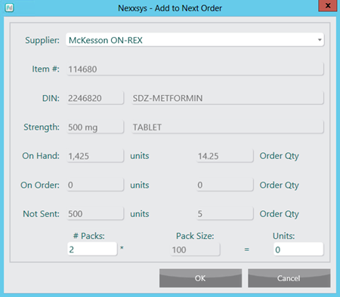
Task: Click 'units' text in the On Order row
Action: [x=140, y=185]
